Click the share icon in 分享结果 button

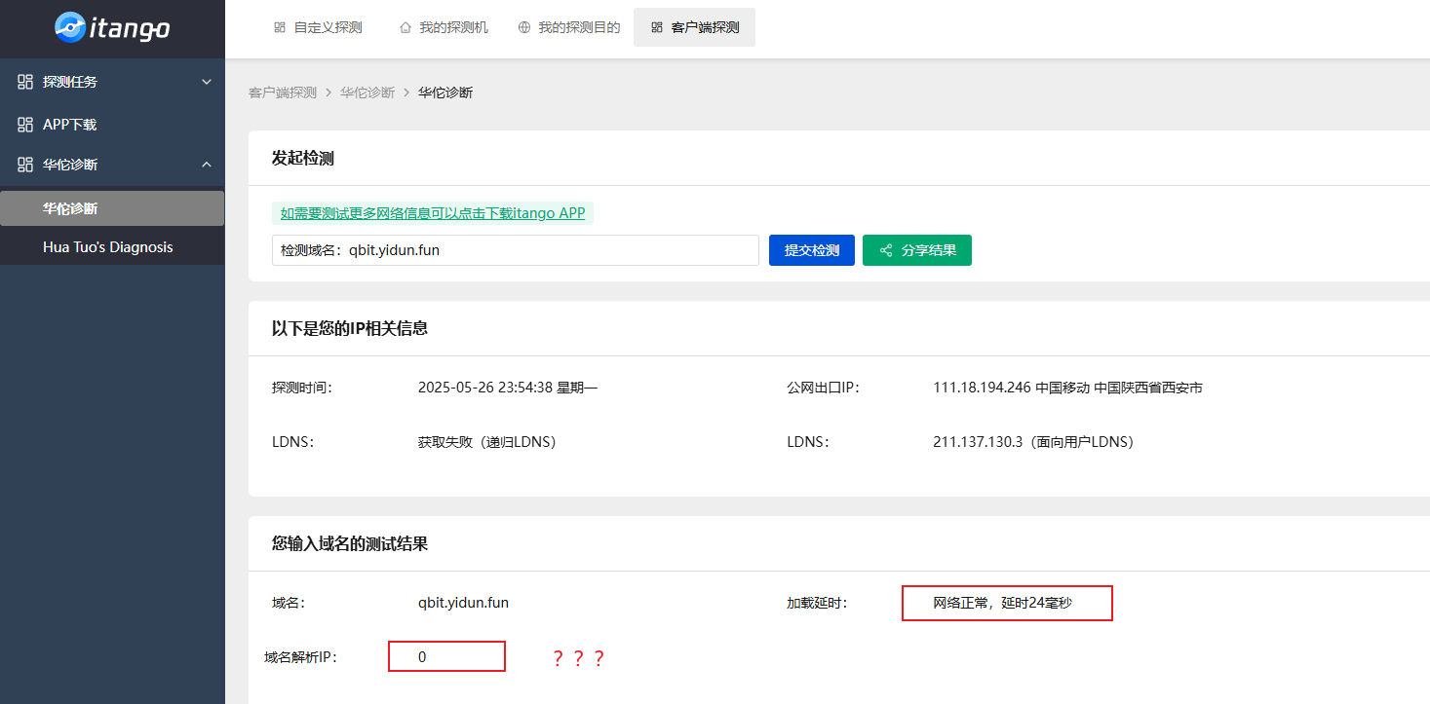pyautogui.click(x=886, y=250)
